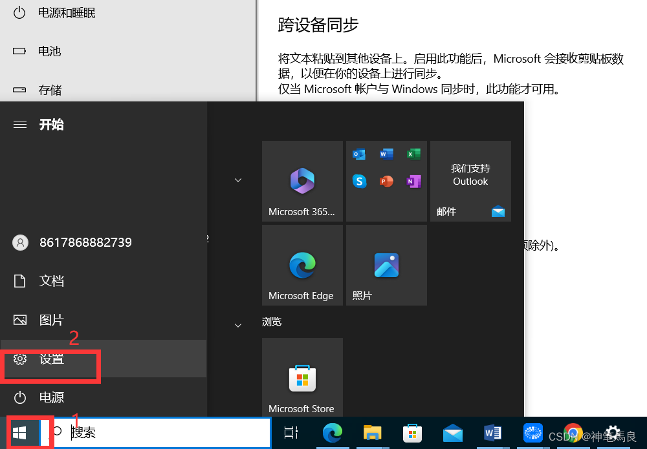Open the 照片 Photos tile
The image size is (647, 449).
pos(386,266)
